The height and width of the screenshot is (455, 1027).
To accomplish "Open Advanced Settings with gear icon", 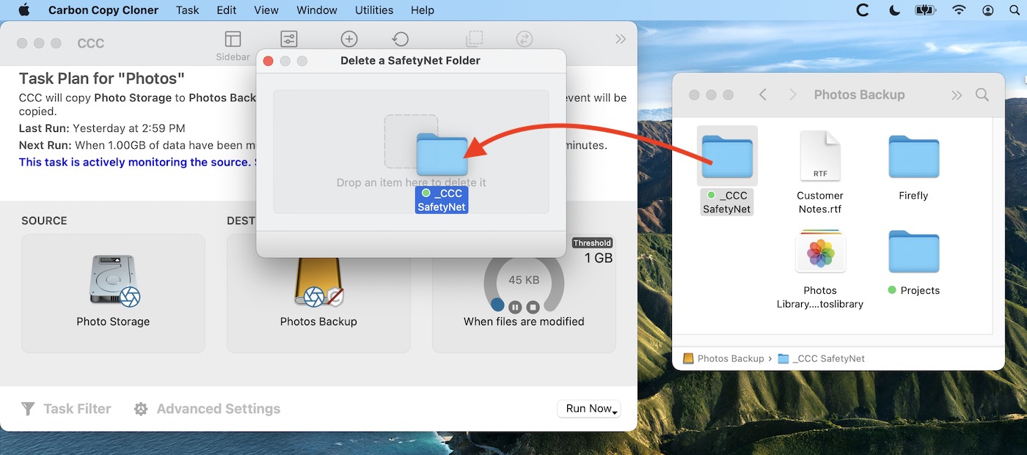I will click(207, 409).
